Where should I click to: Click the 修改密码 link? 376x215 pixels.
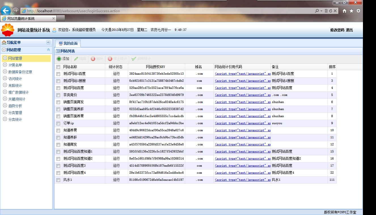337,30
